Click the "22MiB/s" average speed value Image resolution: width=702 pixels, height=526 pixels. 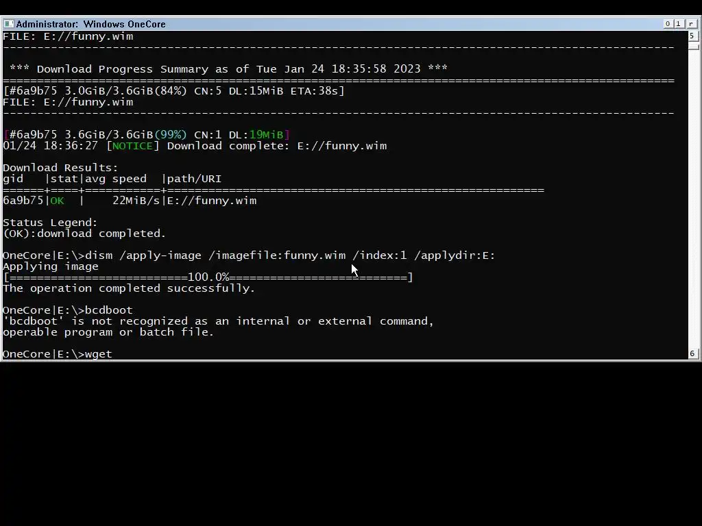click(x=136, y=201)
